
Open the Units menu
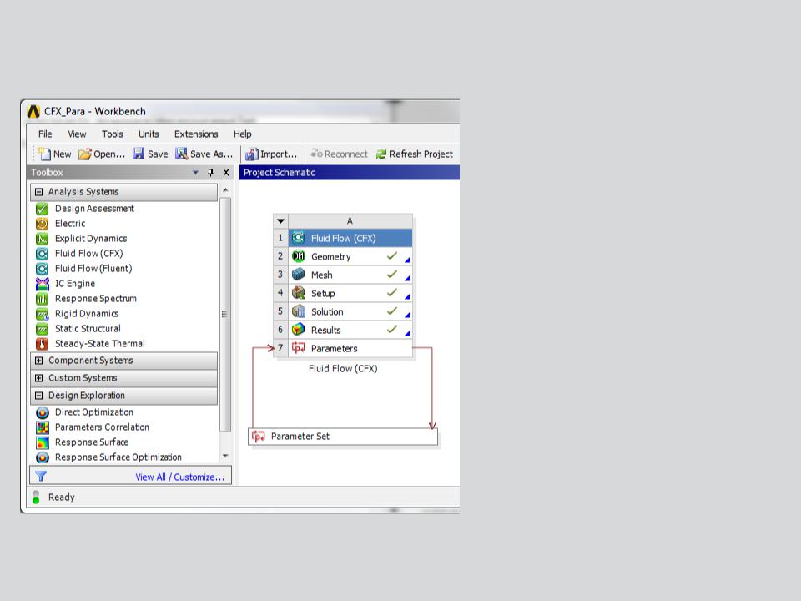(149, 134)
